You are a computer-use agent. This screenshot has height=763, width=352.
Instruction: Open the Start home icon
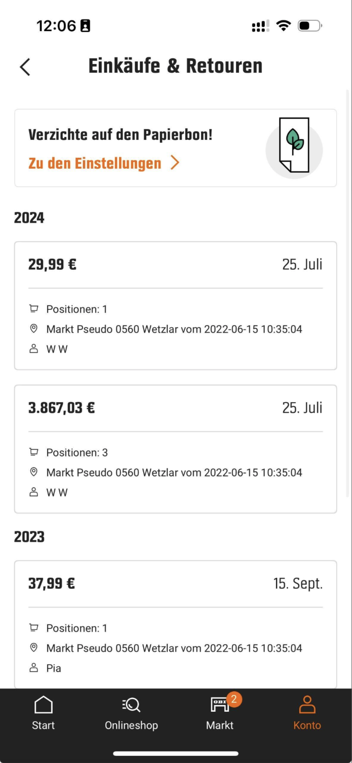43,705
